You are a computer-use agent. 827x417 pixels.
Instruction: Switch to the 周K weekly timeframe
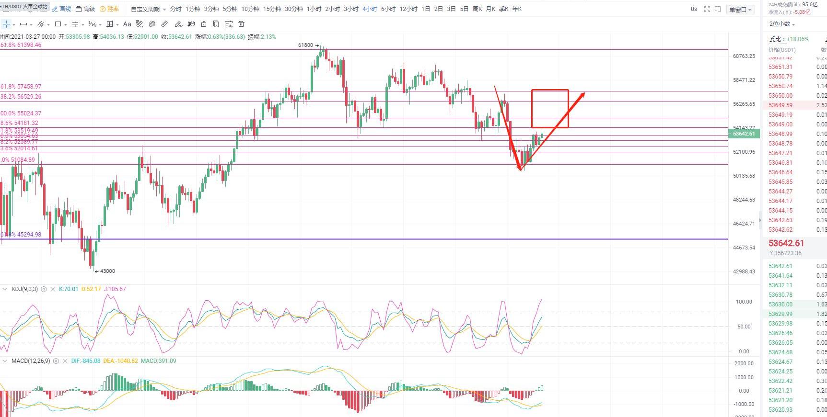[x=477, y=9]
